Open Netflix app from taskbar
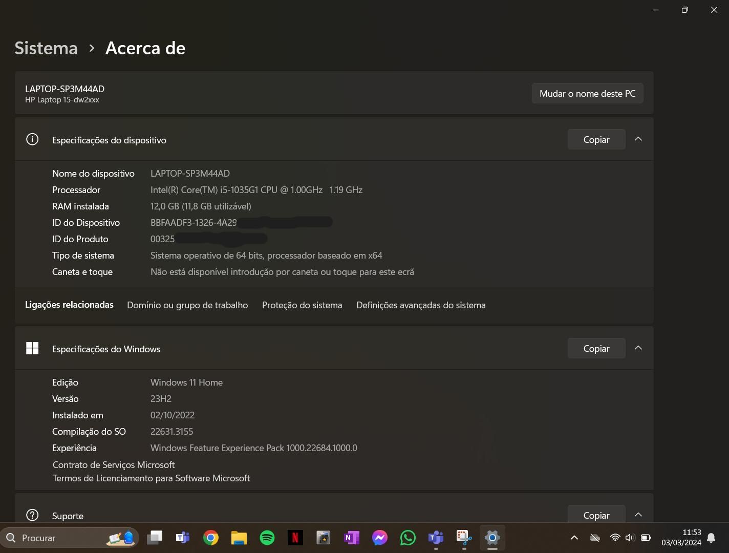The image size is (729, 553). (x=295, y=538)
